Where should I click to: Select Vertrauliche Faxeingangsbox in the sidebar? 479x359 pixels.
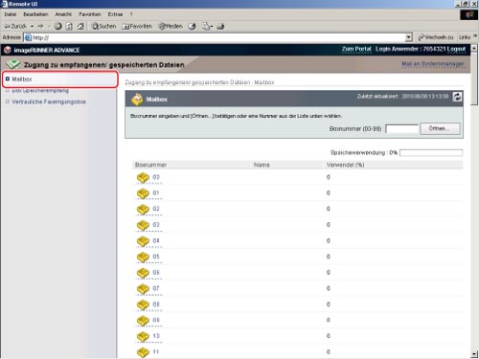[49, 101]
